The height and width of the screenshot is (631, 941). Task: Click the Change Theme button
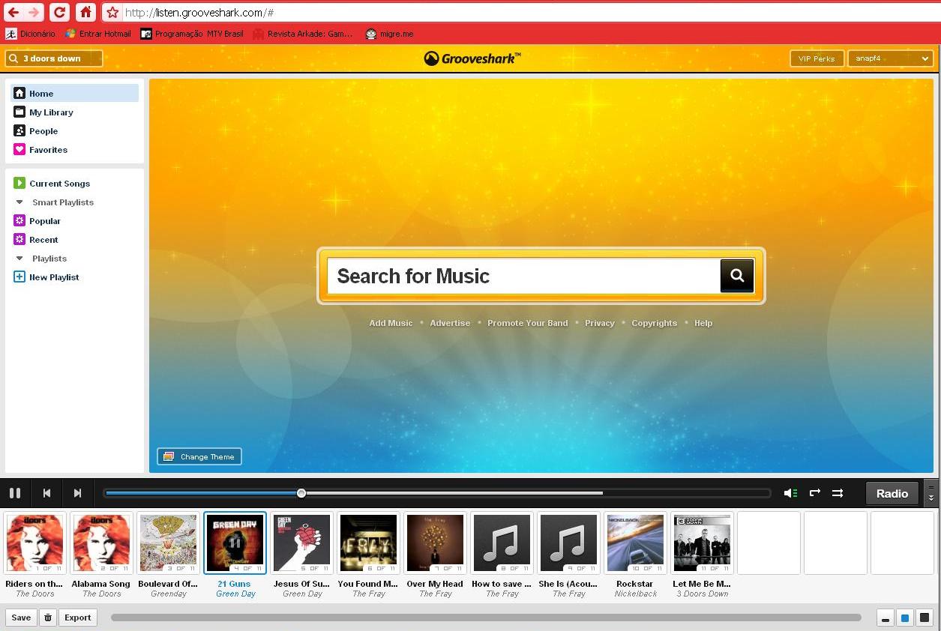coord(199,456)
